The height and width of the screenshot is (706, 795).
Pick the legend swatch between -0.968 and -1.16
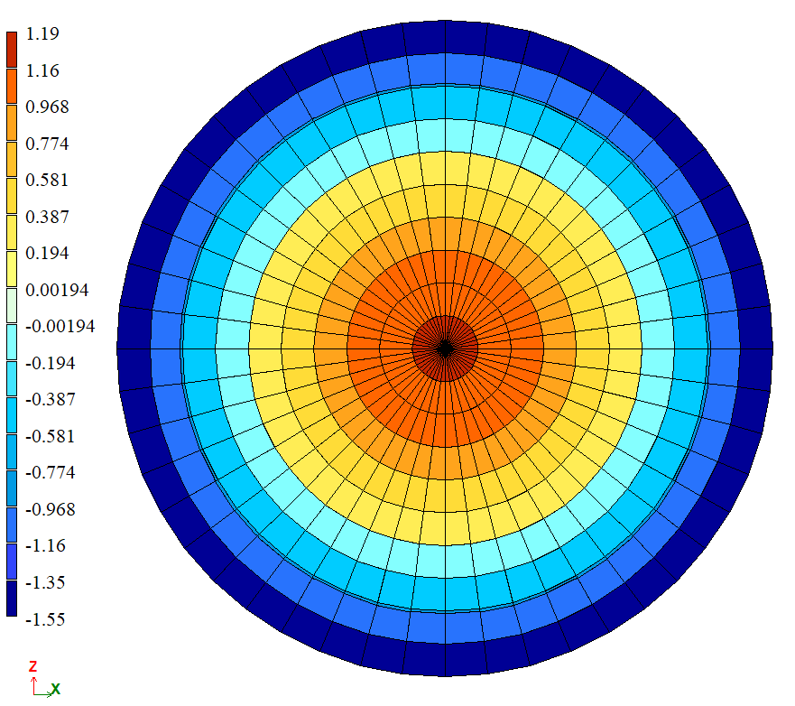tap(12, 525)
